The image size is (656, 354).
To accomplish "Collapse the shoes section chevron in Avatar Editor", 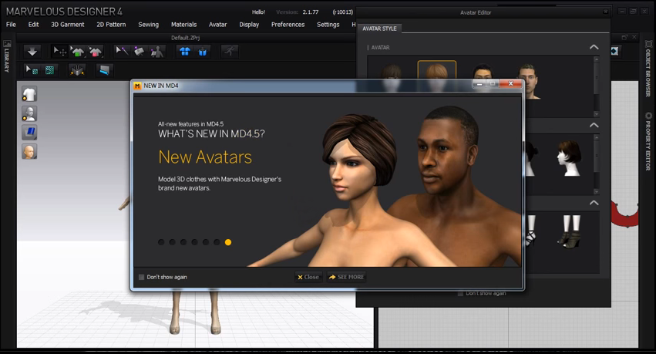I will (594, 203).
